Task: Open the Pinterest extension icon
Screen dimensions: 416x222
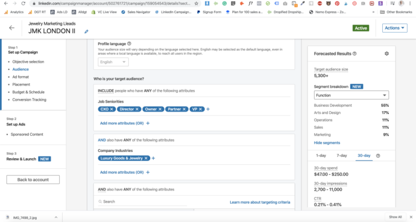Action: [337, 3]
